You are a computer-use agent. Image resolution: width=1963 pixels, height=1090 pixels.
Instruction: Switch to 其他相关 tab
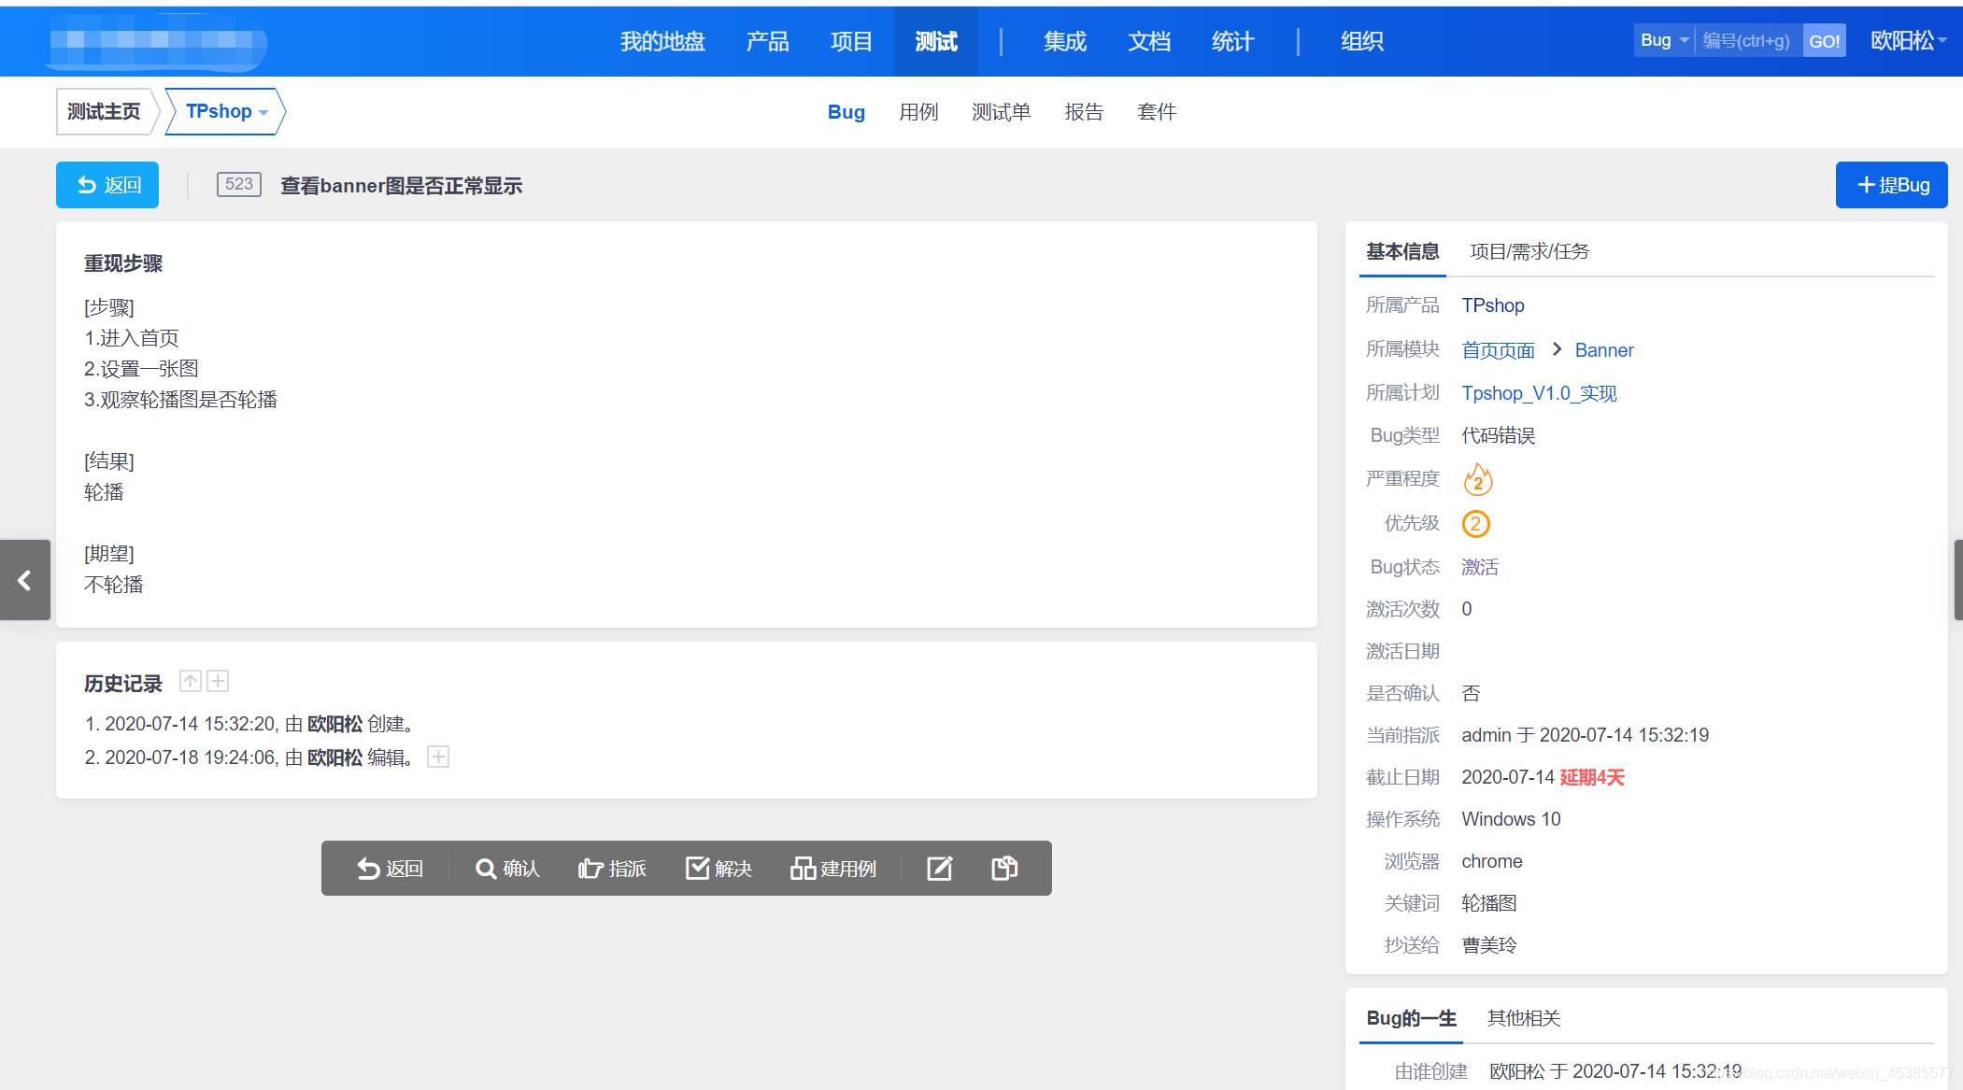tap(1524, 1018)
